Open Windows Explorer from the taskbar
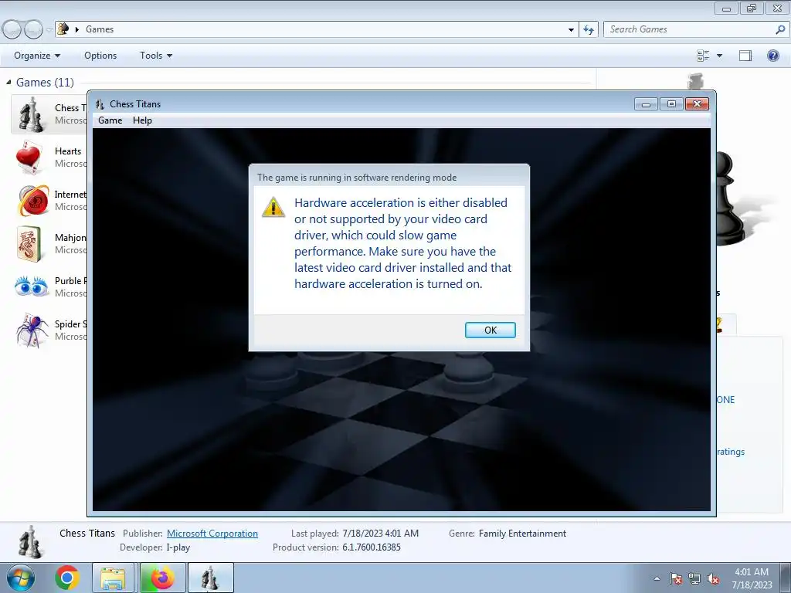Image resolution: width=791 pixels, height=593 pixels. [x=113, y=578]
